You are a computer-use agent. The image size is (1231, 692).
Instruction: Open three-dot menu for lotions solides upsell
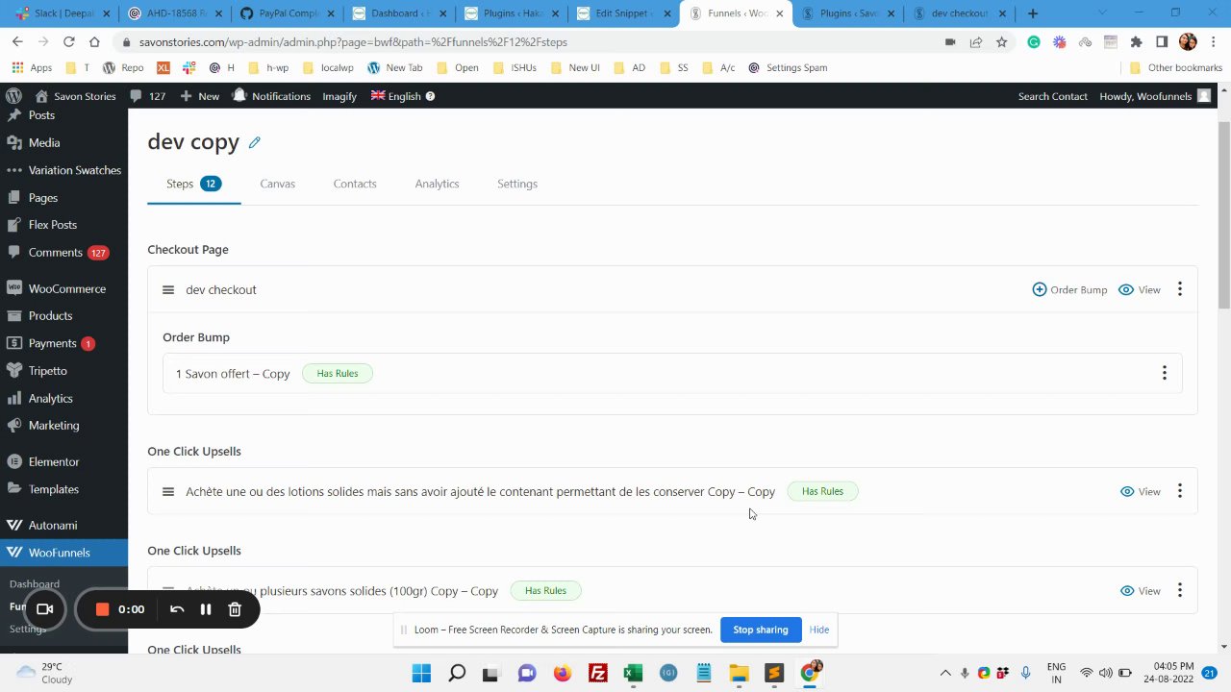click(x=1180, y=491)
